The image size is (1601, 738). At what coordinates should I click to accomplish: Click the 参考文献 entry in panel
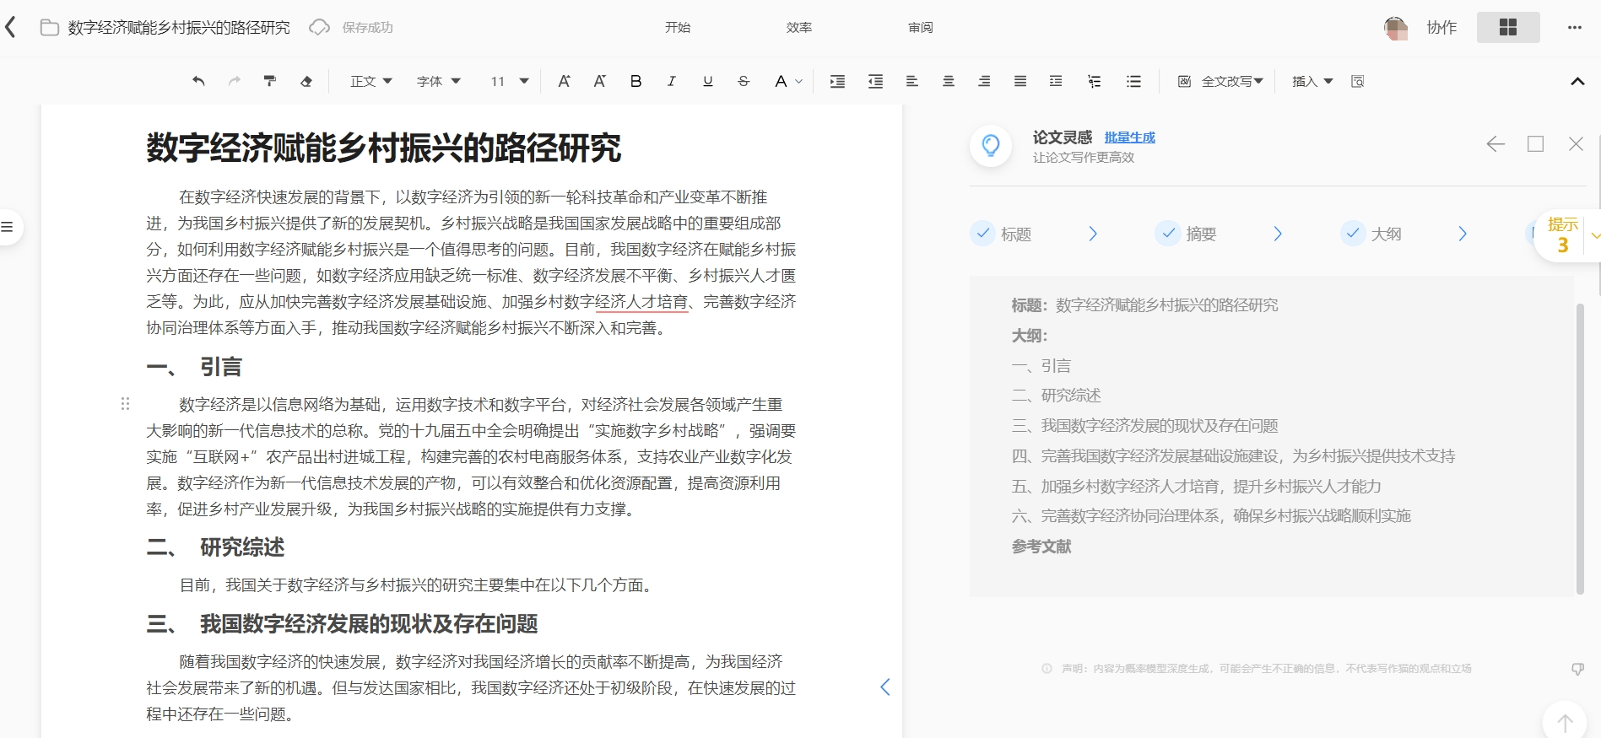coord(1041,547)
